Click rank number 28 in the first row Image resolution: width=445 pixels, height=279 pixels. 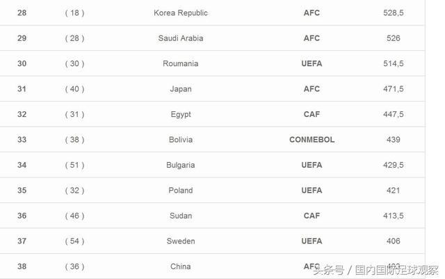pos(22,13)
